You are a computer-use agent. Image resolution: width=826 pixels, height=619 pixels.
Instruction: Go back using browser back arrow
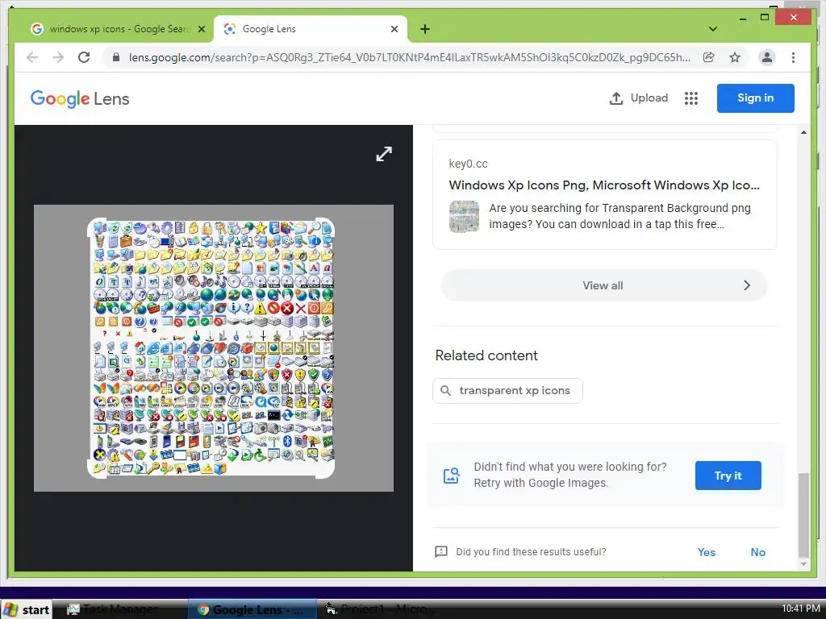coord(32,57)
